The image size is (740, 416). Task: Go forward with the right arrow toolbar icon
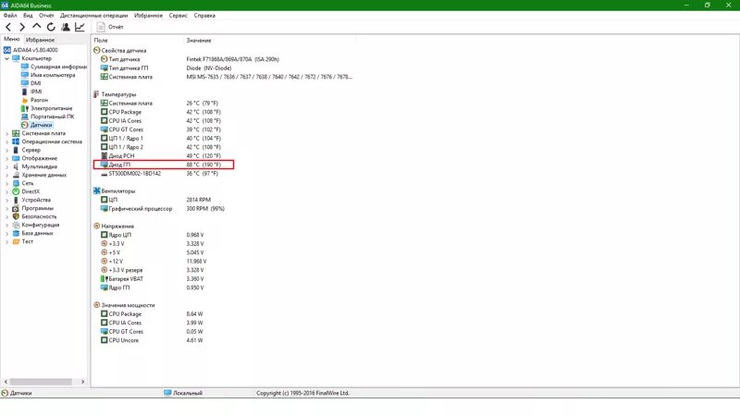(21, 28)
